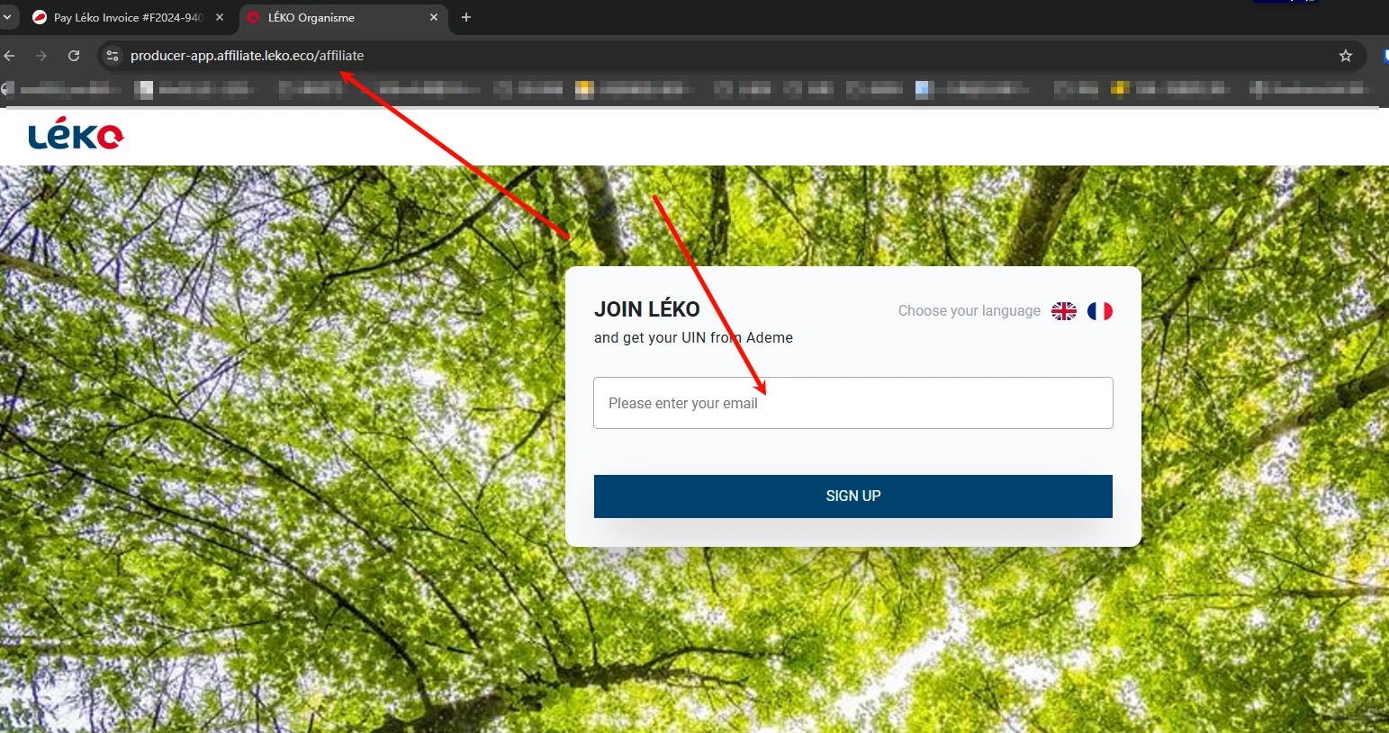Switch to the Pay Léko Invoice tab

click(126, 17)
